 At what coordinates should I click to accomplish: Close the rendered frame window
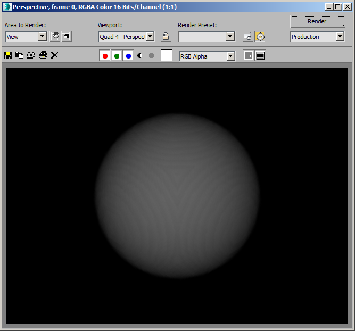348,7
